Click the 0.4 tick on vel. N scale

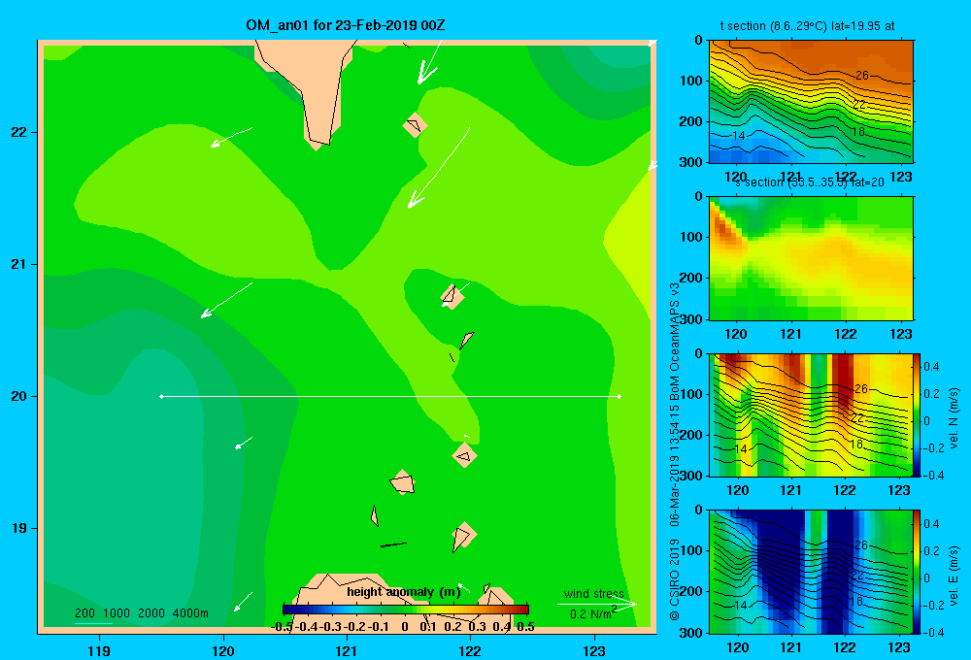point(932,367)
